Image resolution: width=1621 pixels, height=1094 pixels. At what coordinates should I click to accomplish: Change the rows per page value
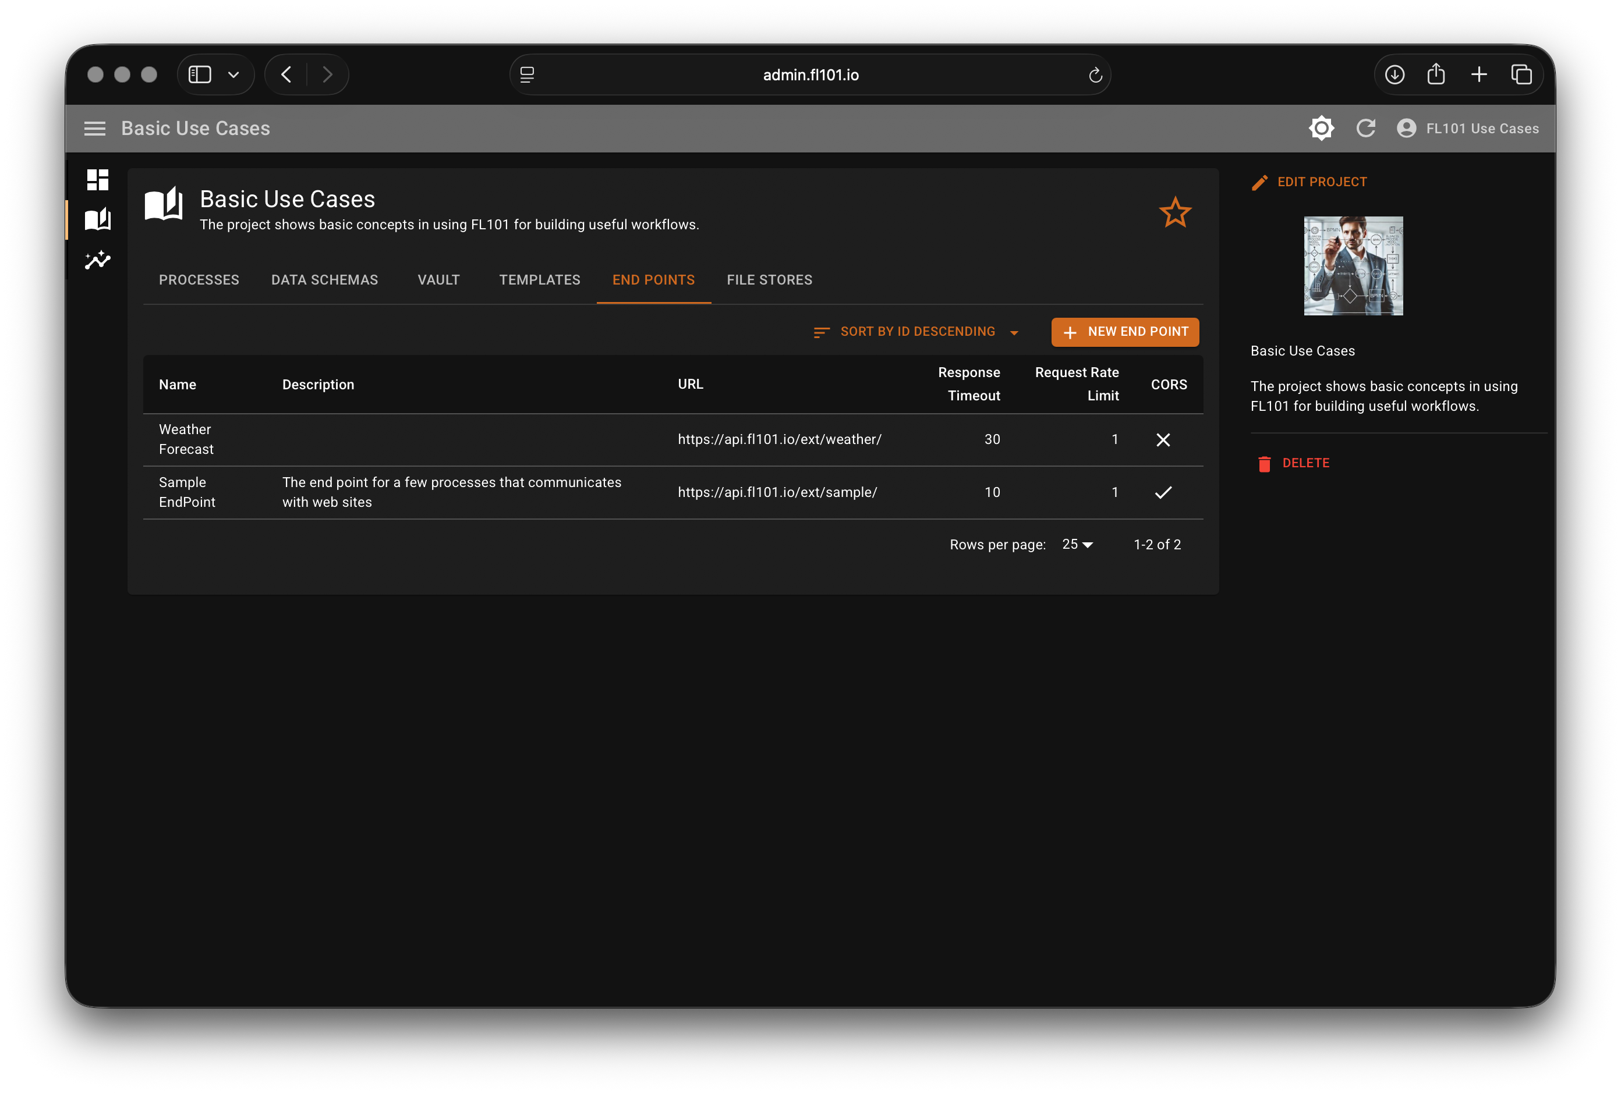pos(1076,545)
